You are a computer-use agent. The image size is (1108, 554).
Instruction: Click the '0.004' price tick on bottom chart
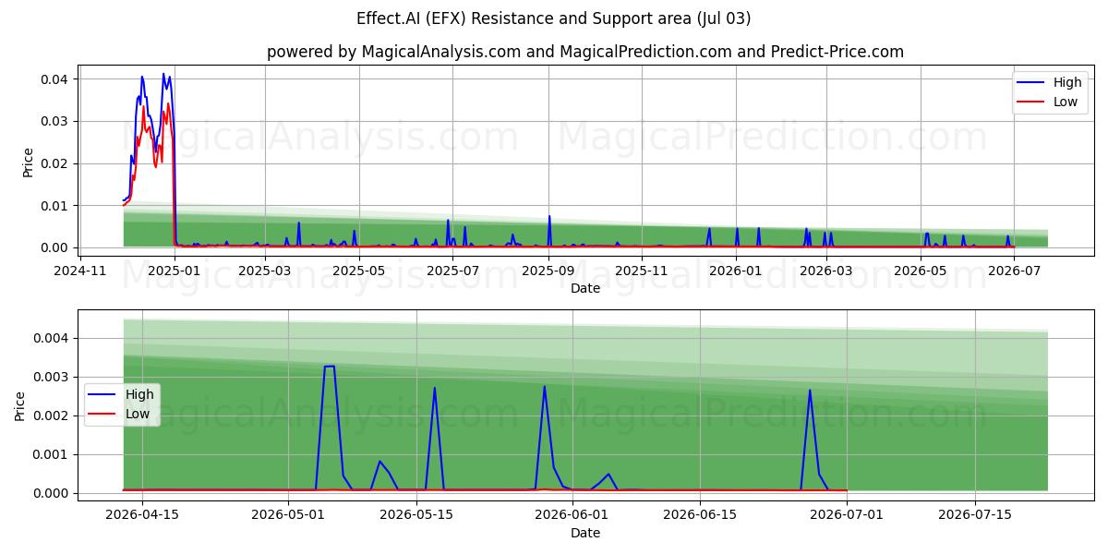coord(51,338)
